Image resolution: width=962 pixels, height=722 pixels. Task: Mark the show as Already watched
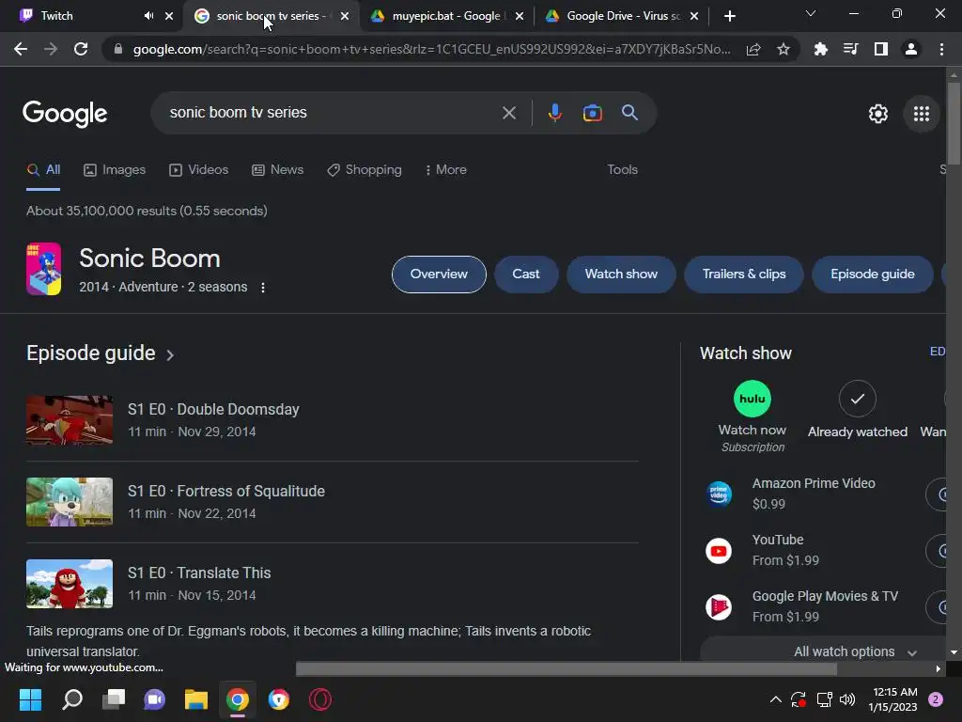(x=857, y=399)
